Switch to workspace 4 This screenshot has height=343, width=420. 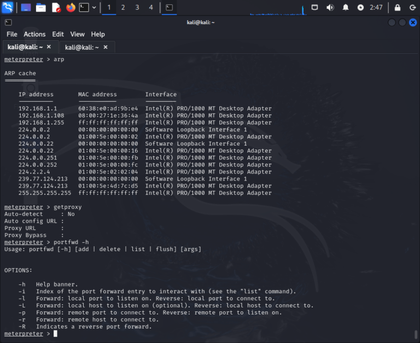[151, 8]
